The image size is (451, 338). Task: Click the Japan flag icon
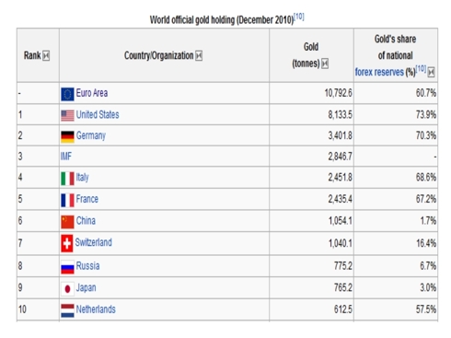point(67,289)
